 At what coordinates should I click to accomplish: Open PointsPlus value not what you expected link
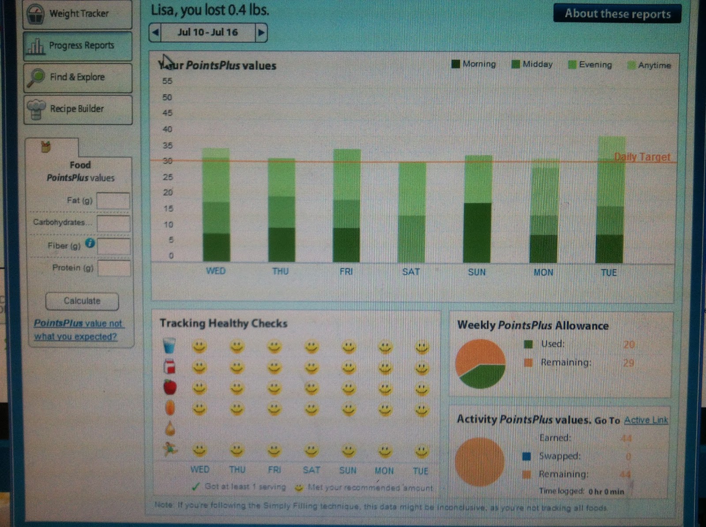click(x=79, y=330)
